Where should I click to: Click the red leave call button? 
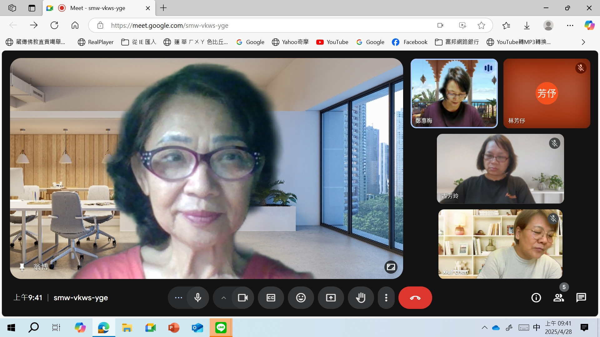click(415, 298)
